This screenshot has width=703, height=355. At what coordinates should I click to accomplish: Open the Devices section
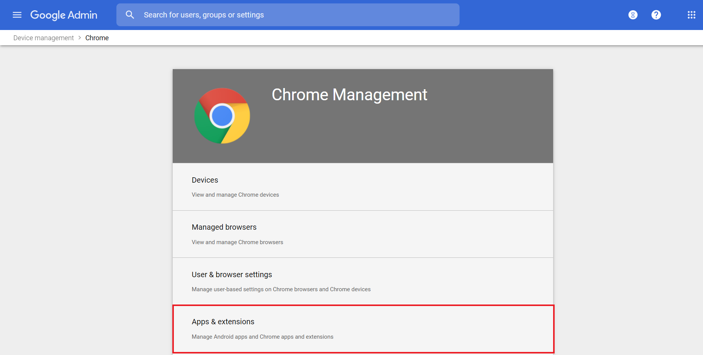(205, 180)
